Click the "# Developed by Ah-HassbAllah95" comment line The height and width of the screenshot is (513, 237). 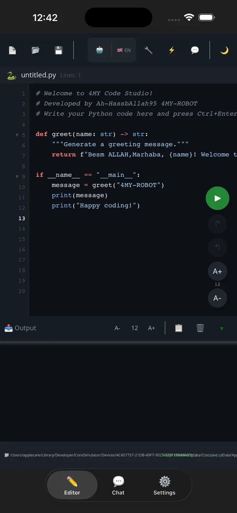[117, 104]
